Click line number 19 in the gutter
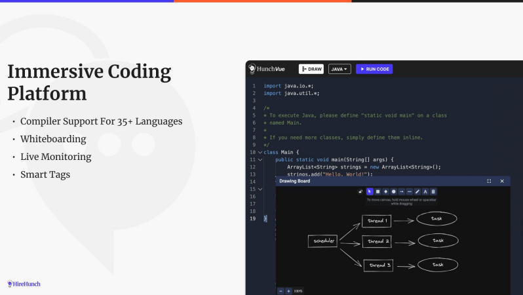 pos(253,219)
